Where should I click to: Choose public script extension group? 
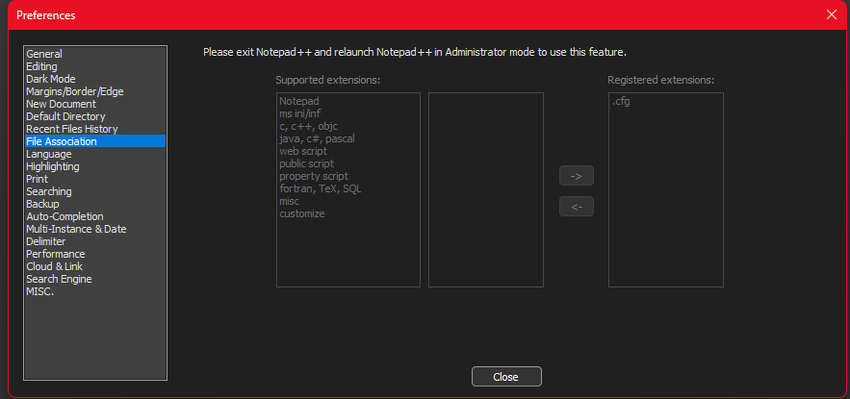[348, 163]
